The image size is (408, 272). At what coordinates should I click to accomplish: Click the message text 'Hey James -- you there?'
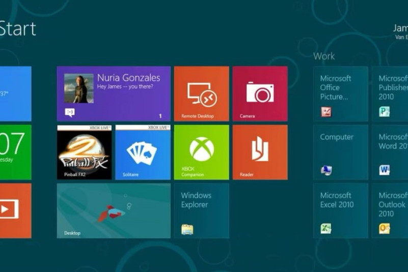pyautogui.click(x=125, y=86)
